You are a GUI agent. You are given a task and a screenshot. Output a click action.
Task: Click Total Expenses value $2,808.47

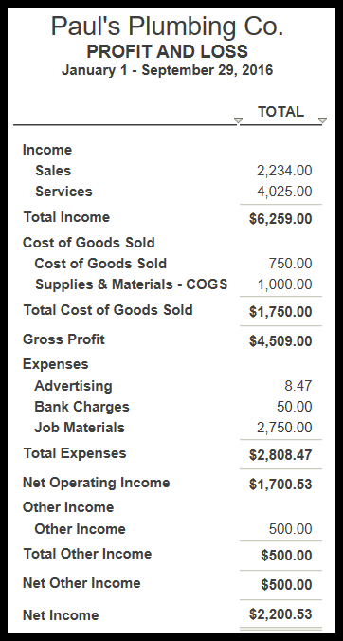280,454
